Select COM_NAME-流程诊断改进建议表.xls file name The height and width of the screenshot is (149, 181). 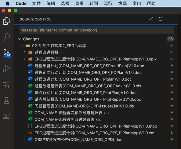67,119
